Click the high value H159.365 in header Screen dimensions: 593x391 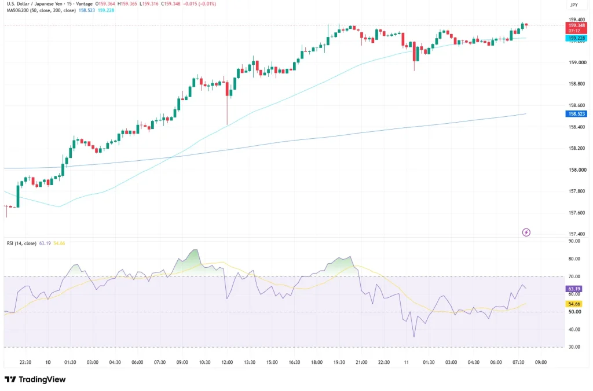[x=127, y=4]
